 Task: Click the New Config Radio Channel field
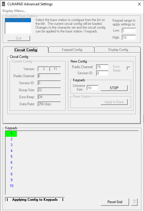[x=102, y=67]
